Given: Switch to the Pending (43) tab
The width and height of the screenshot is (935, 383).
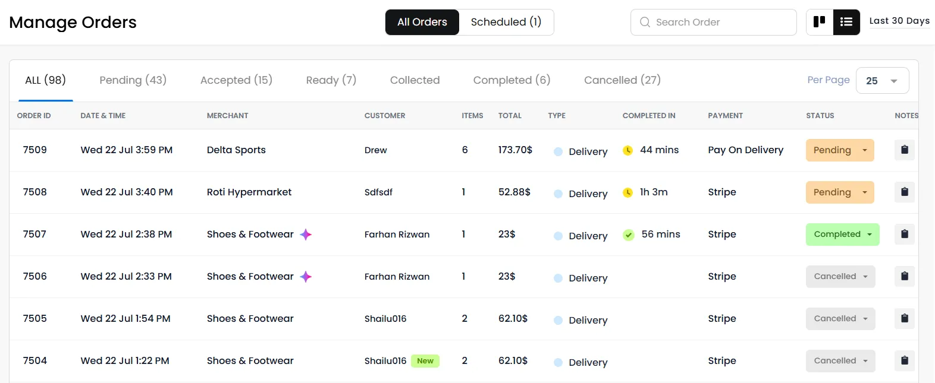Looking at the screenshot, I should 133,80.
